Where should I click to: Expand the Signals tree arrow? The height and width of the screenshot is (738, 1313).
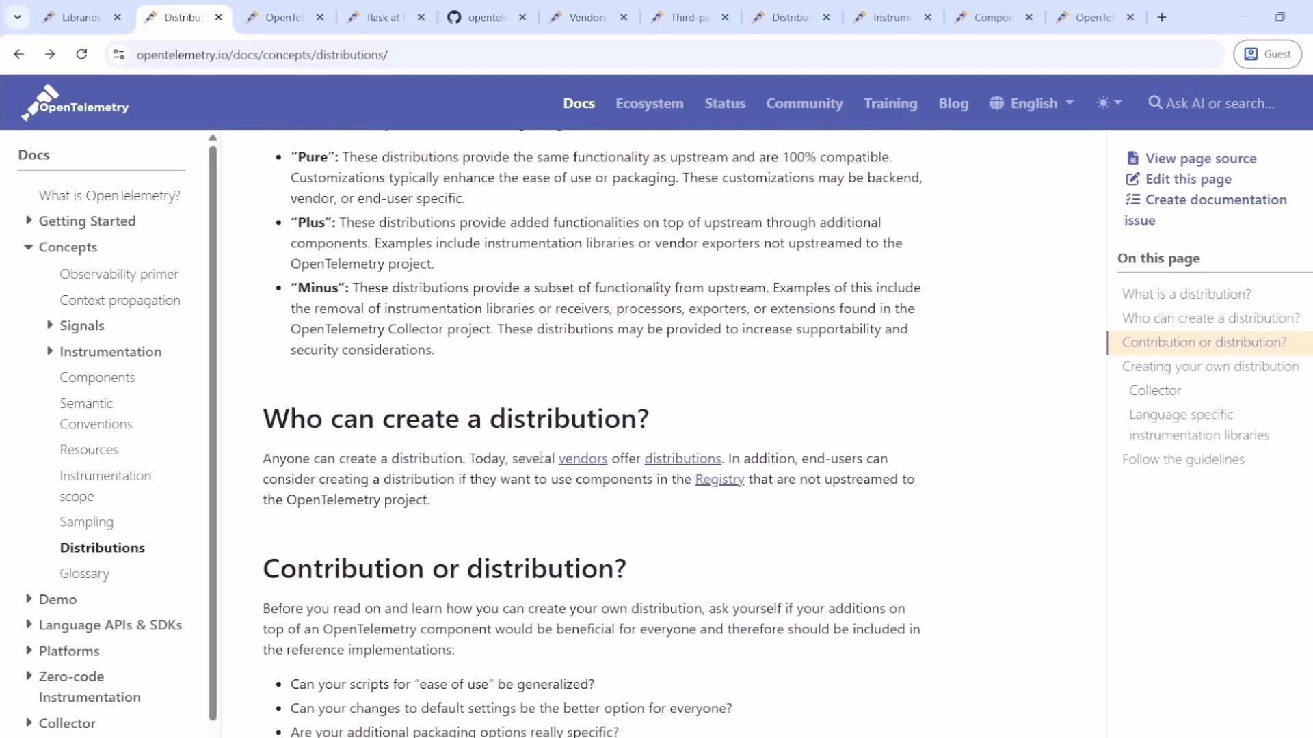(49, 325)
